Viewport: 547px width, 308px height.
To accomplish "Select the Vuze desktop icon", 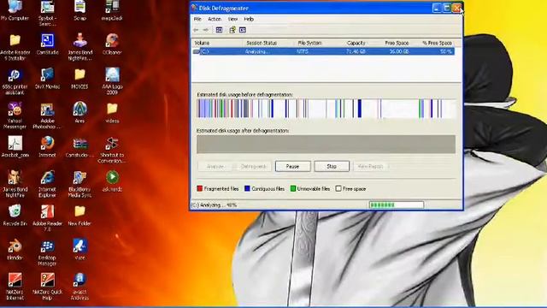I will (x=79, y=249).
